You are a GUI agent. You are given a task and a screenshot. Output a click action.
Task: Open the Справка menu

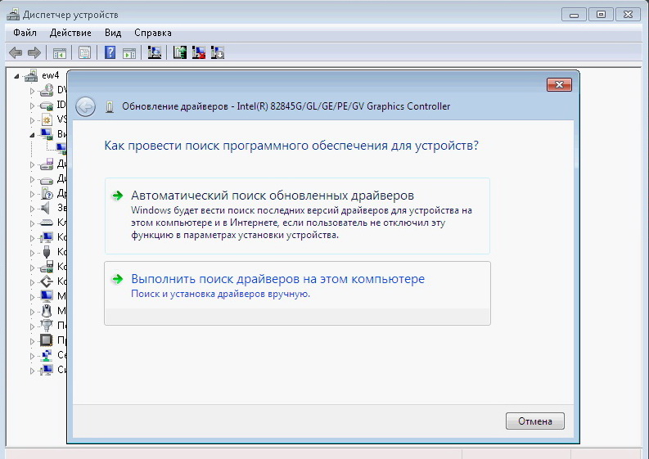click(x=153, y=33)
